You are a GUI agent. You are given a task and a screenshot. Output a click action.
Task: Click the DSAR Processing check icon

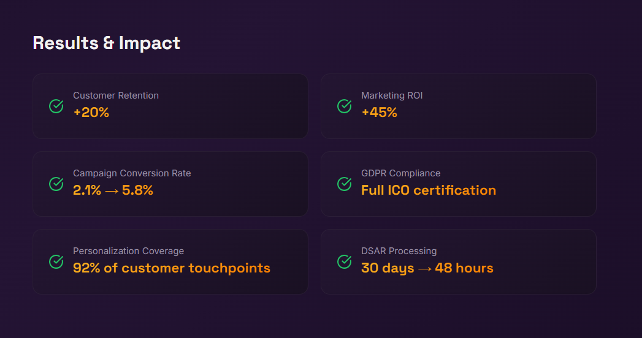pyautogui.click(x=344, y=261)
